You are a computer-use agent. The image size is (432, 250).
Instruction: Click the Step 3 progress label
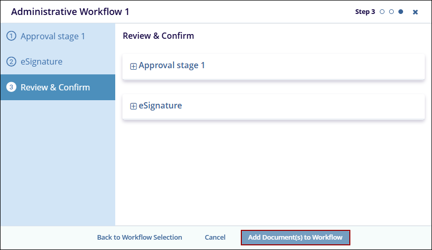pos(365,12)
